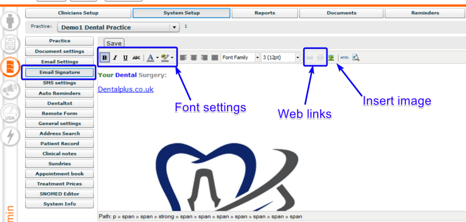The image size is (466, 222).
Task: Apply strikethrough formatting
Action: click(x=136, y=57)
